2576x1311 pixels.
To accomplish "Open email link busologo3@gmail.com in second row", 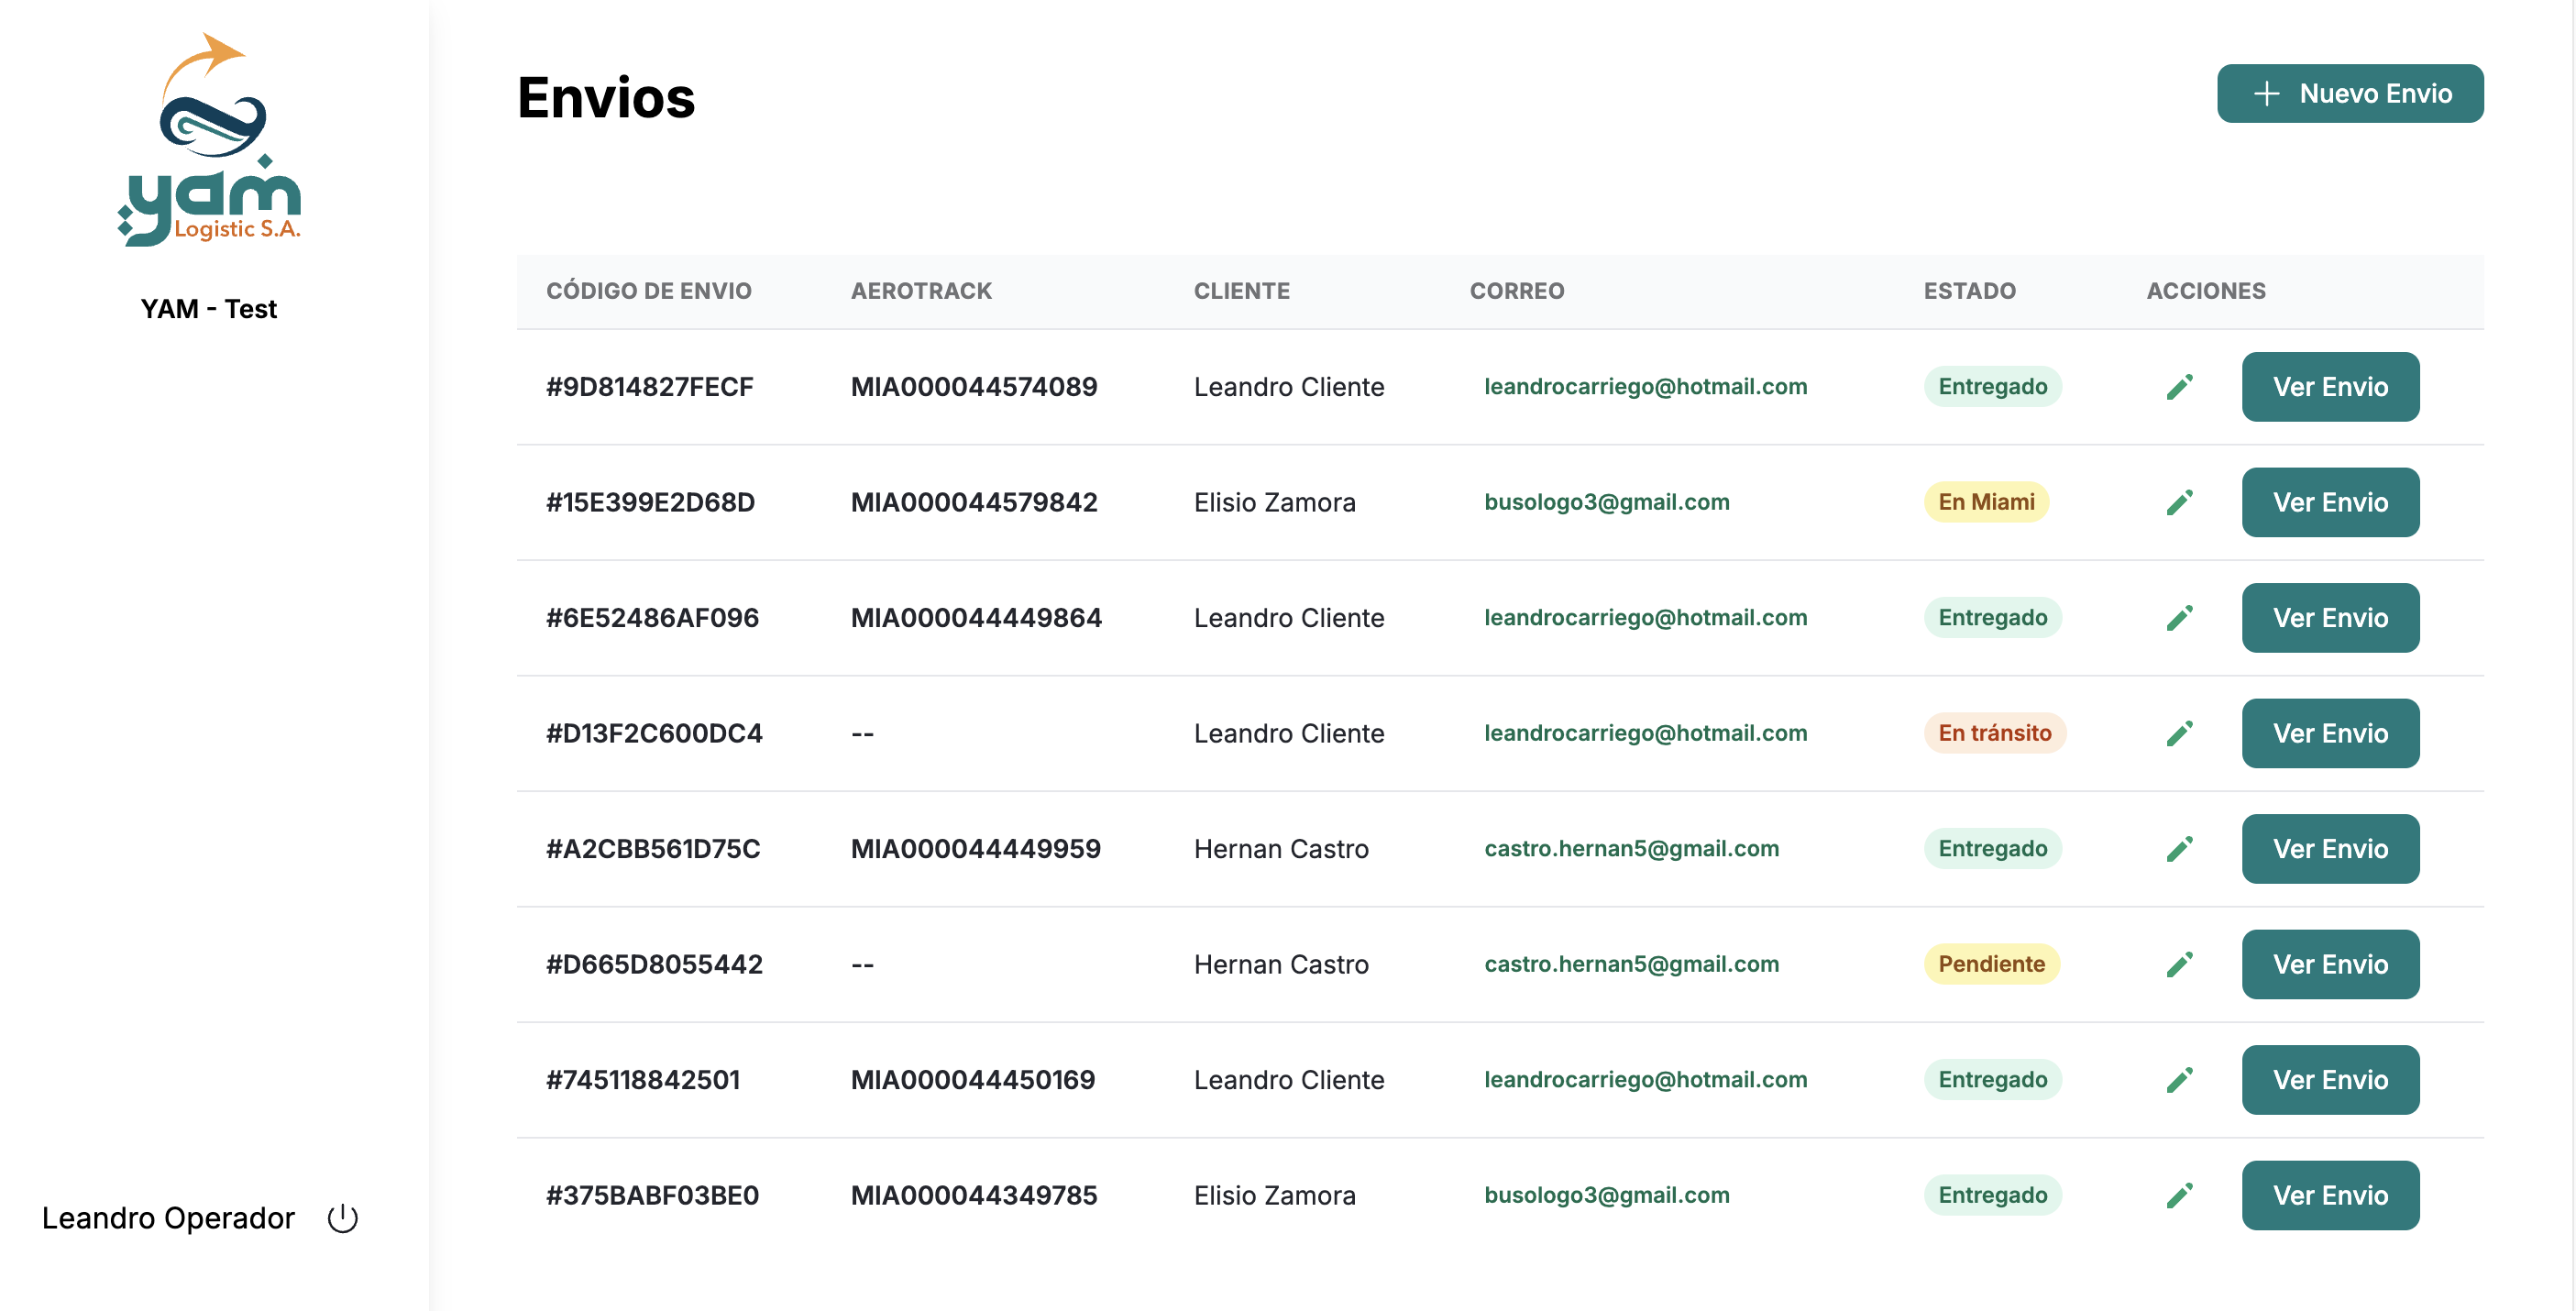I will [x=1606, y=502].
